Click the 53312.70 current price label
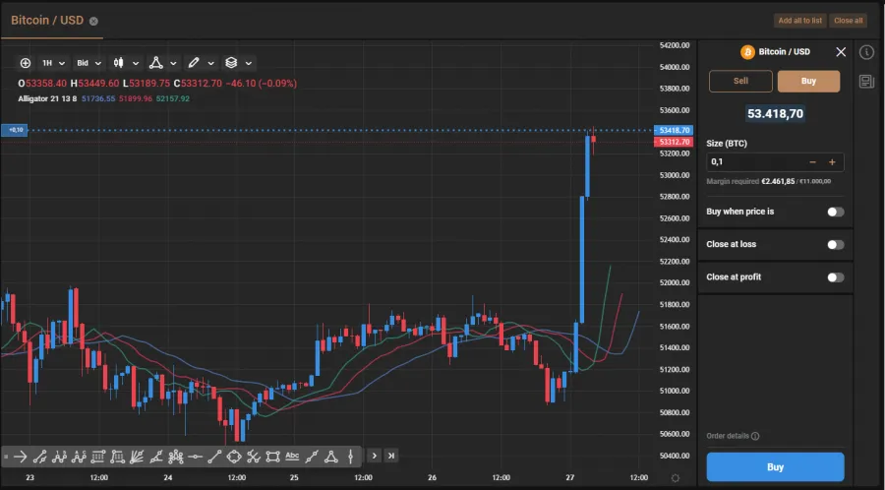 673,142
